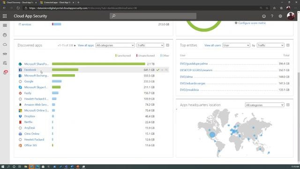This screenshot has height=169, width=300.
Task: Open Windows taskbar search
Action: point(8,167)
